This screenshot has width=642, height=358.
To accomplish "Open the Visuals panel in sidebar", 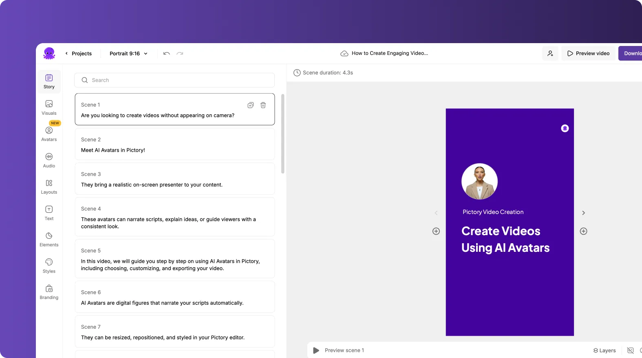I will pos(49,108).
